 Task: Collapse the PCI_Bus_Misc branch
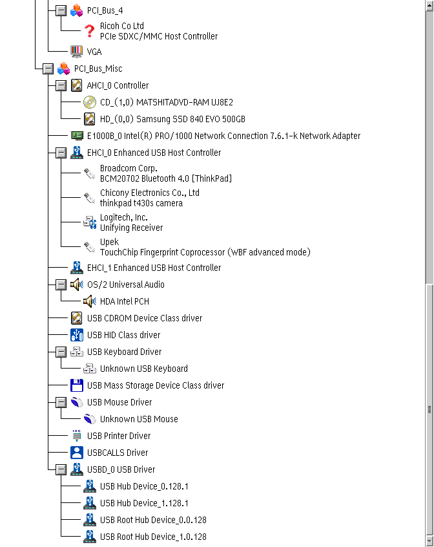[x=48, y=69]
